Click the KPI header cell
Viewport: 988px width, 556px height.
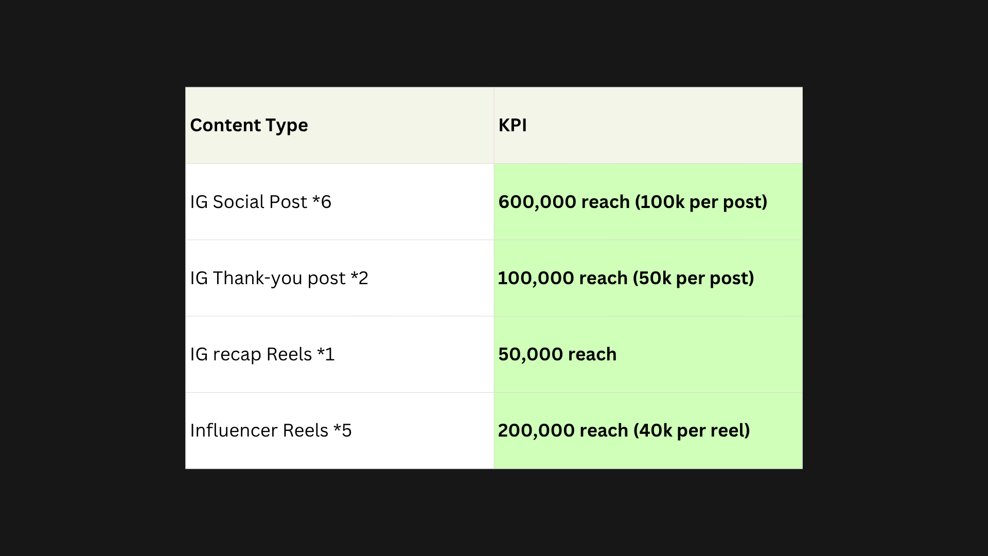click(x=648, y=126)
